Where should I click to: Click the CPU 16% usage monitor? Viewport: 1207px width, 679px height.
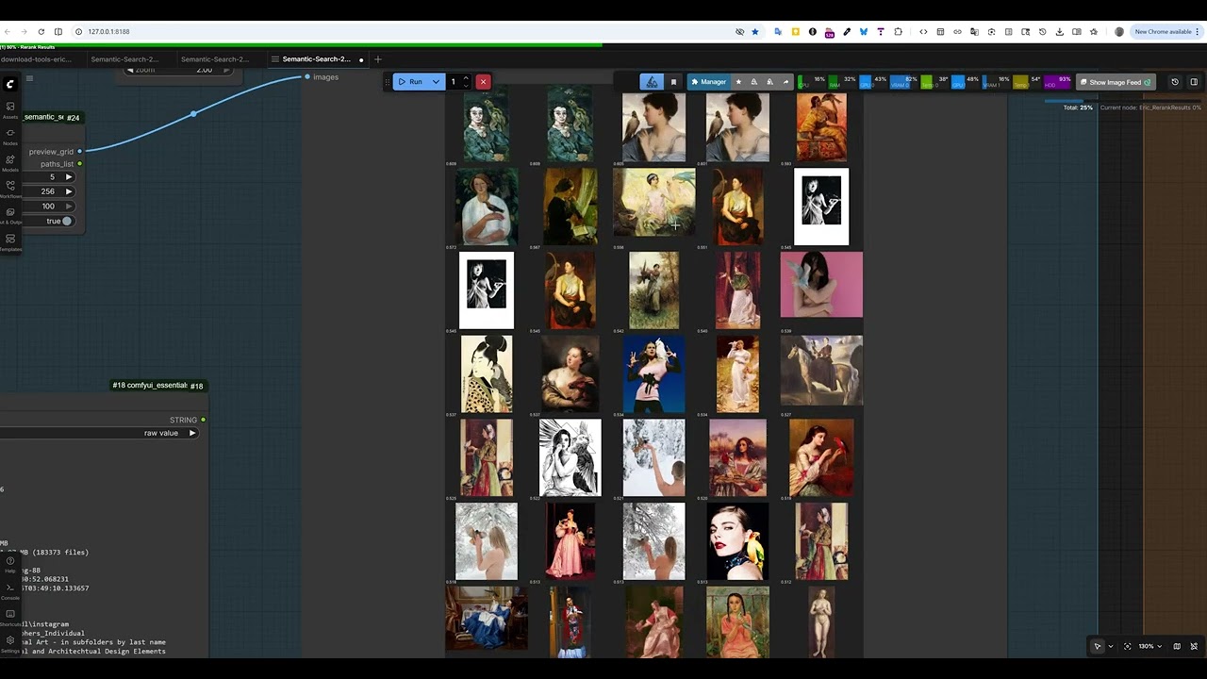(812, 82)
